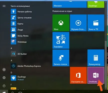Launch the OneNote tile

click(96, 75)
